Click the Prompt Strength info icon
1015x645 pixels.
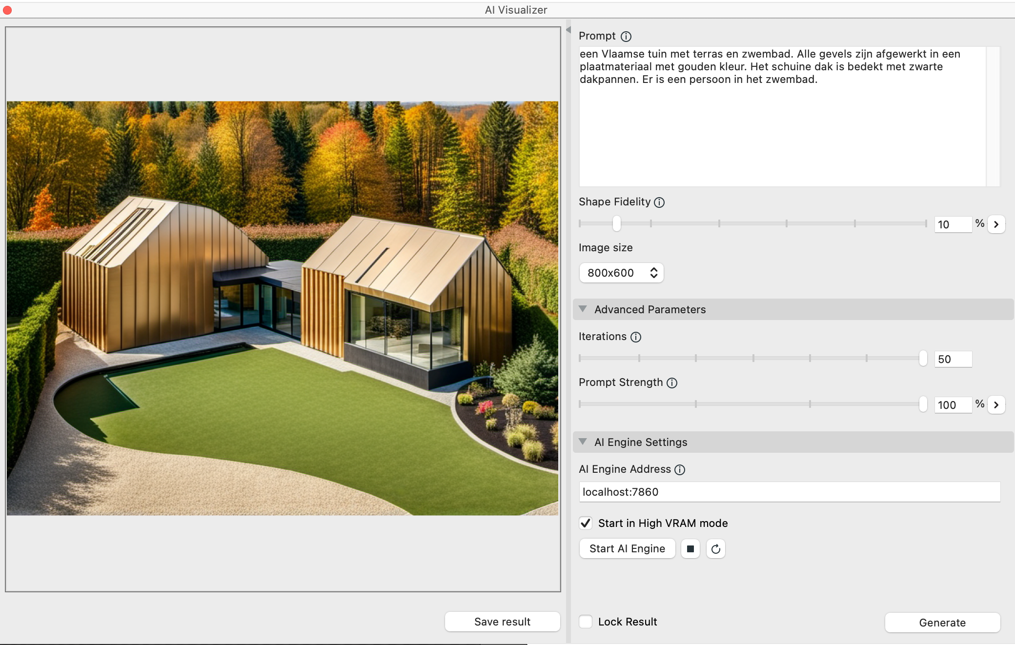pos(672,383)
